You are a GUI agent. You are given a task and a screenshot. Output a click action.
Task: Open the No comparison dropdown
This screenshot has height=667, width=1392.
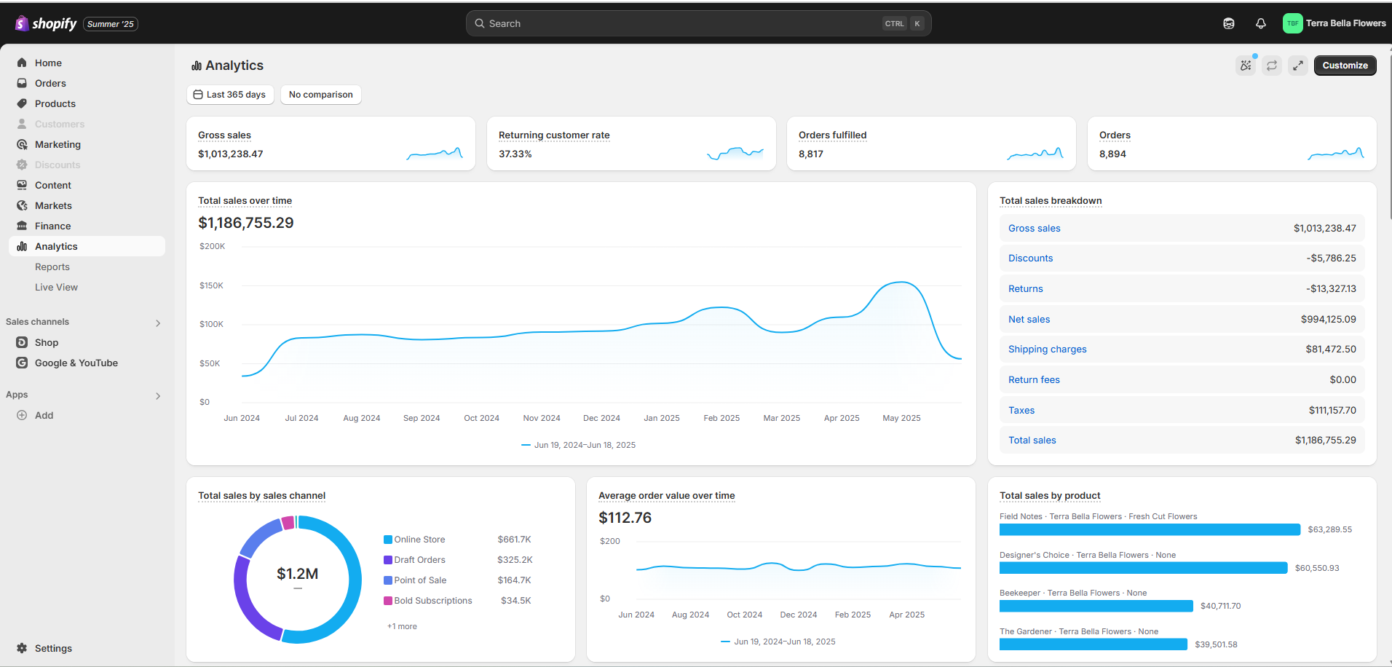point(320,95)
